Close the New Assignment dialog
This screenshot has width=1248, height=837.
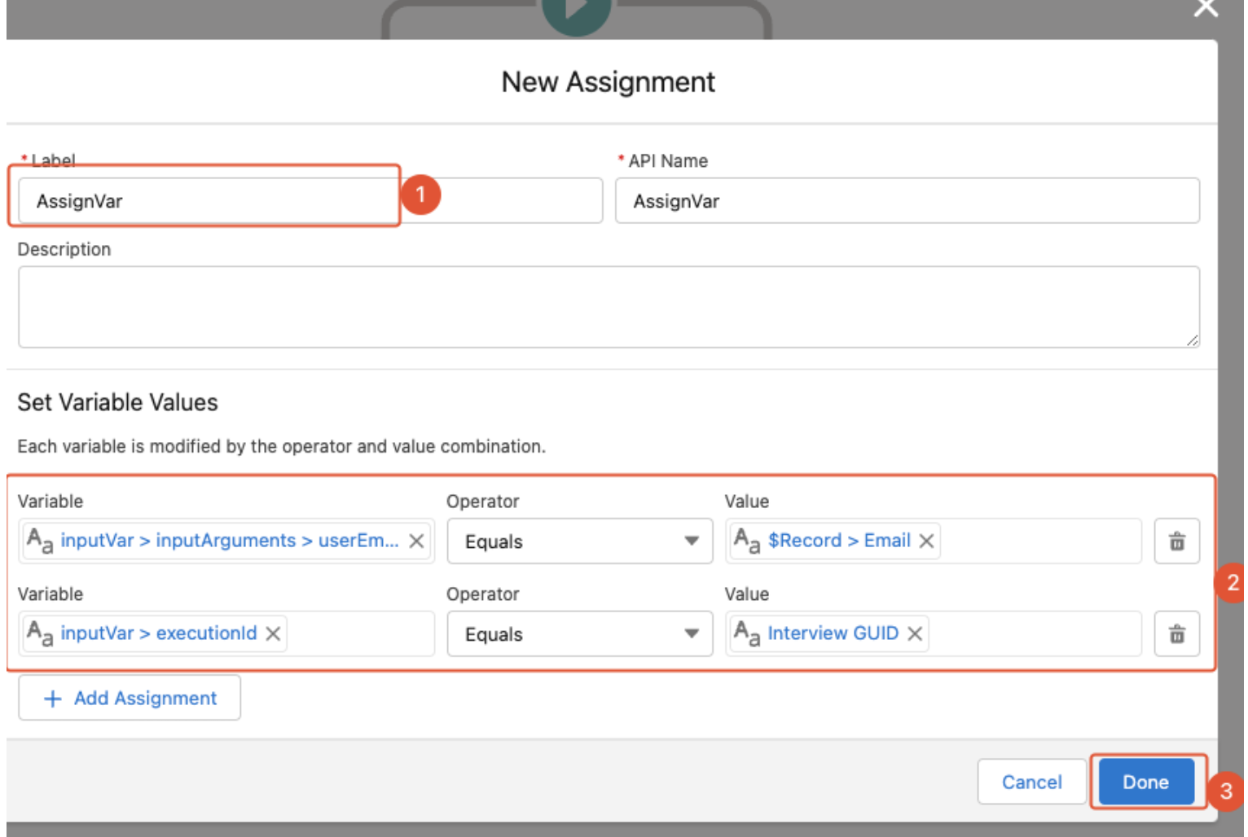1205,9
